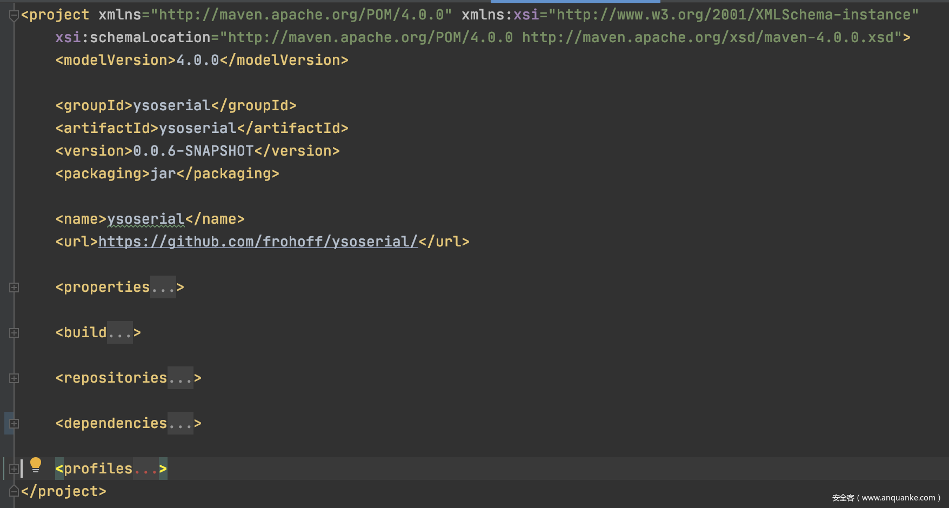949x508 pixels.
Task: Expand the folded dependencies block
Action: point(15,424)
